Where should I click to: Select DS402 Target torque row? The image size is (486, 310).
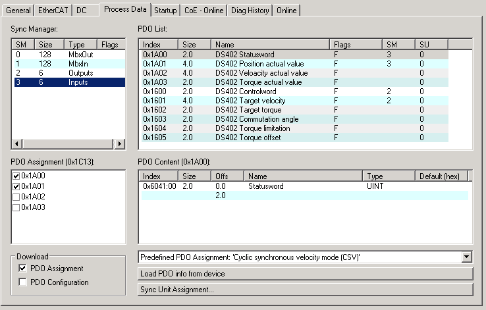tap(295, 110)
